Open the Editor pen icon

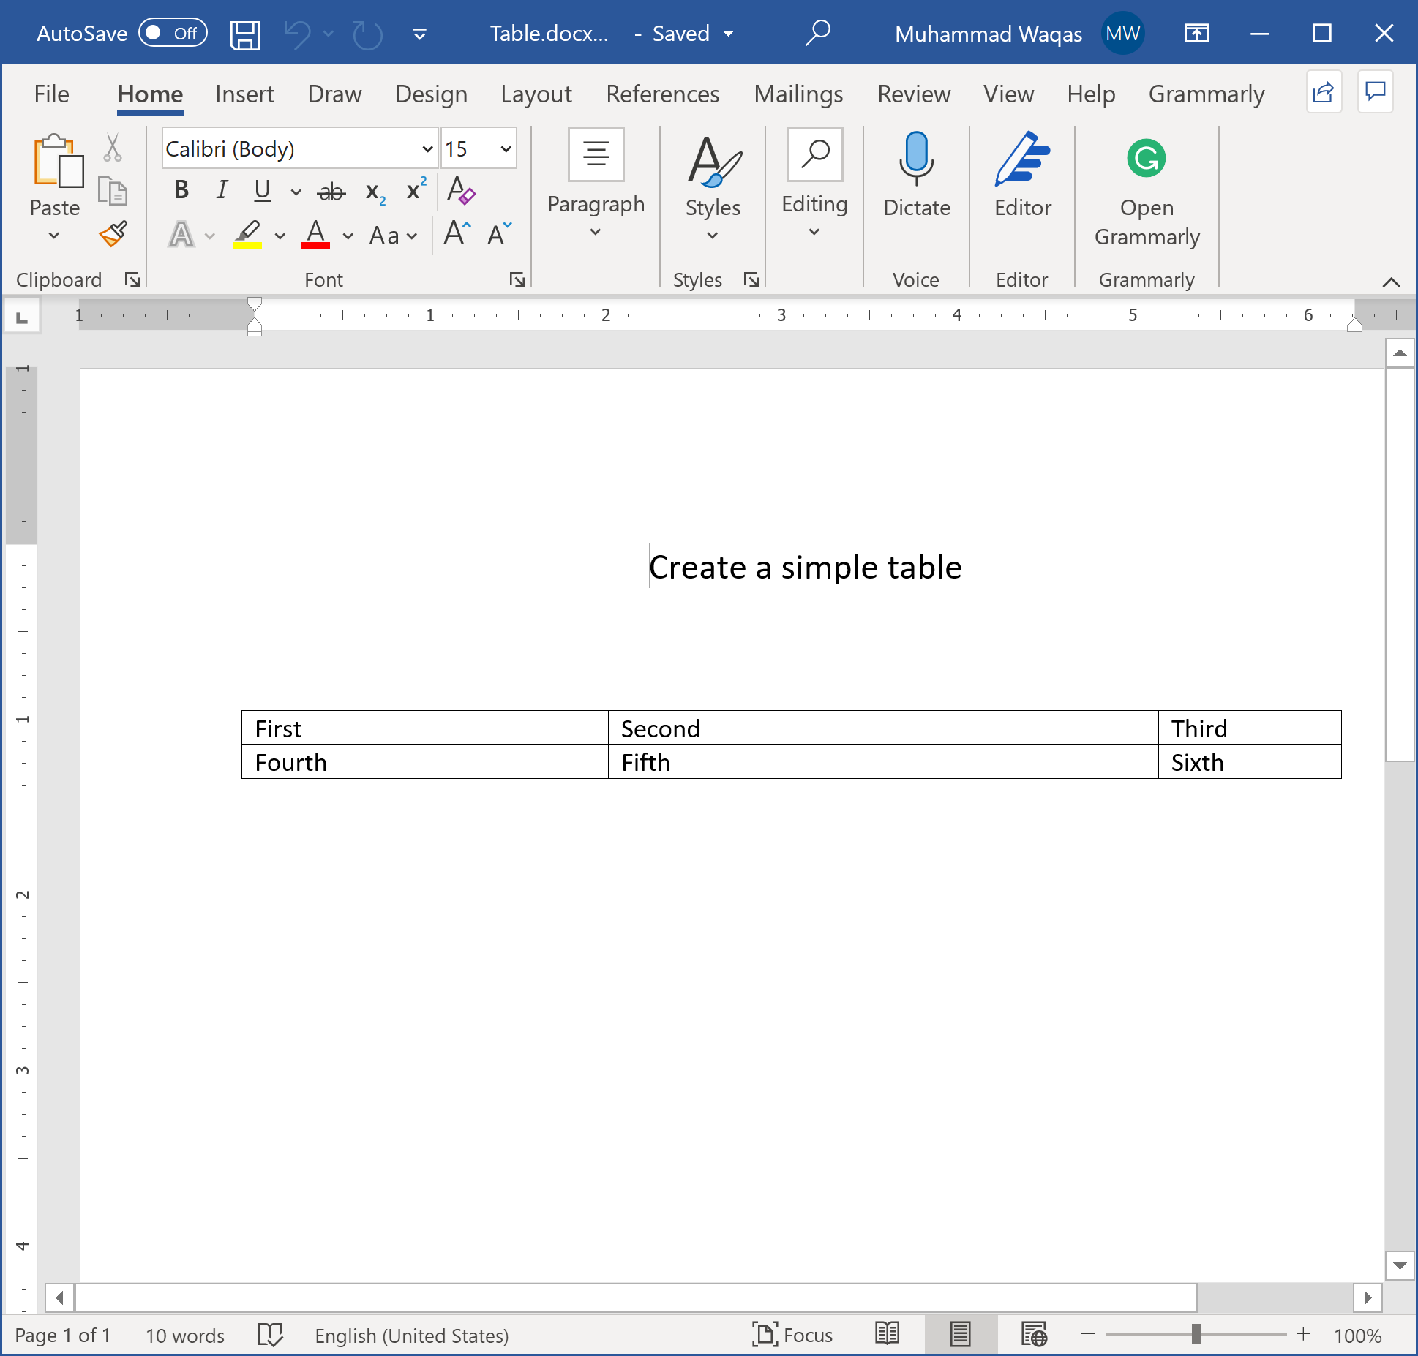pyautogui.click(x=1022, y=158)
